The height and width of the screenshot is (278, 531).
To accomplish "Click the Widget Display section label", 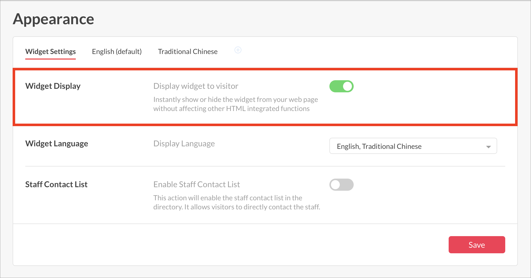I will click(x=53, y=86).
